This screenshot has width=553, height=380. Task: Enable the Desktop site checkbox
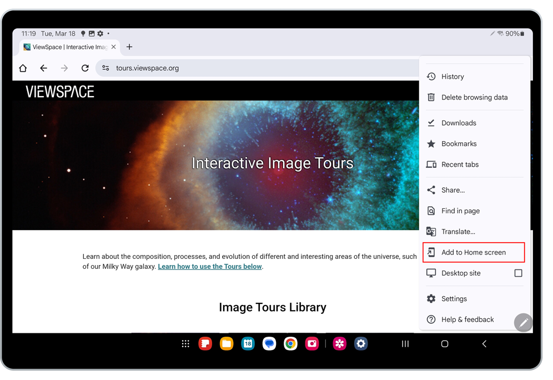(518, 273)
